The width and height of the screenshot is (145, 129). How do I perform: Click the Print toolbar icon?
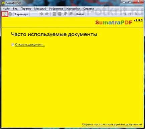click(10, 14)
